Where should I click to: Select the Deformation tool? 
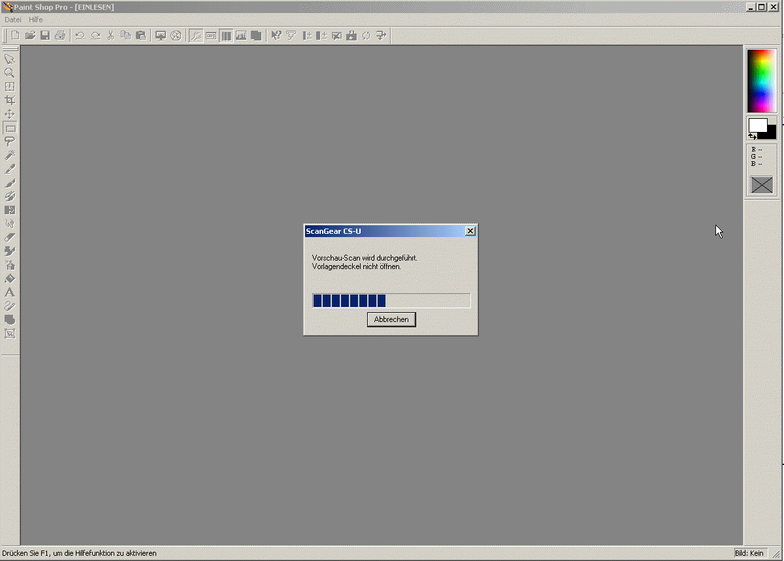[10, 87]
